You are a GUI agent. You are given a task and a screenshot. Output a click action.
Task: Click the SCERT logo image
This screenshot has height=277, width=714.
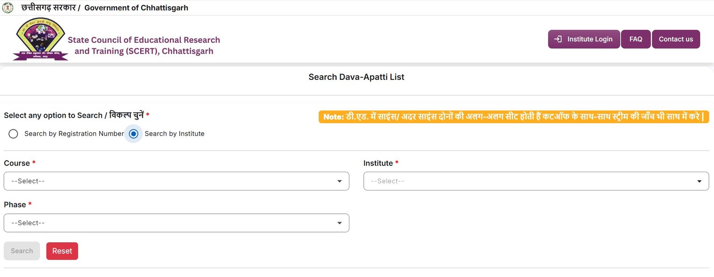pyautogui.click(x=40, y=39)
